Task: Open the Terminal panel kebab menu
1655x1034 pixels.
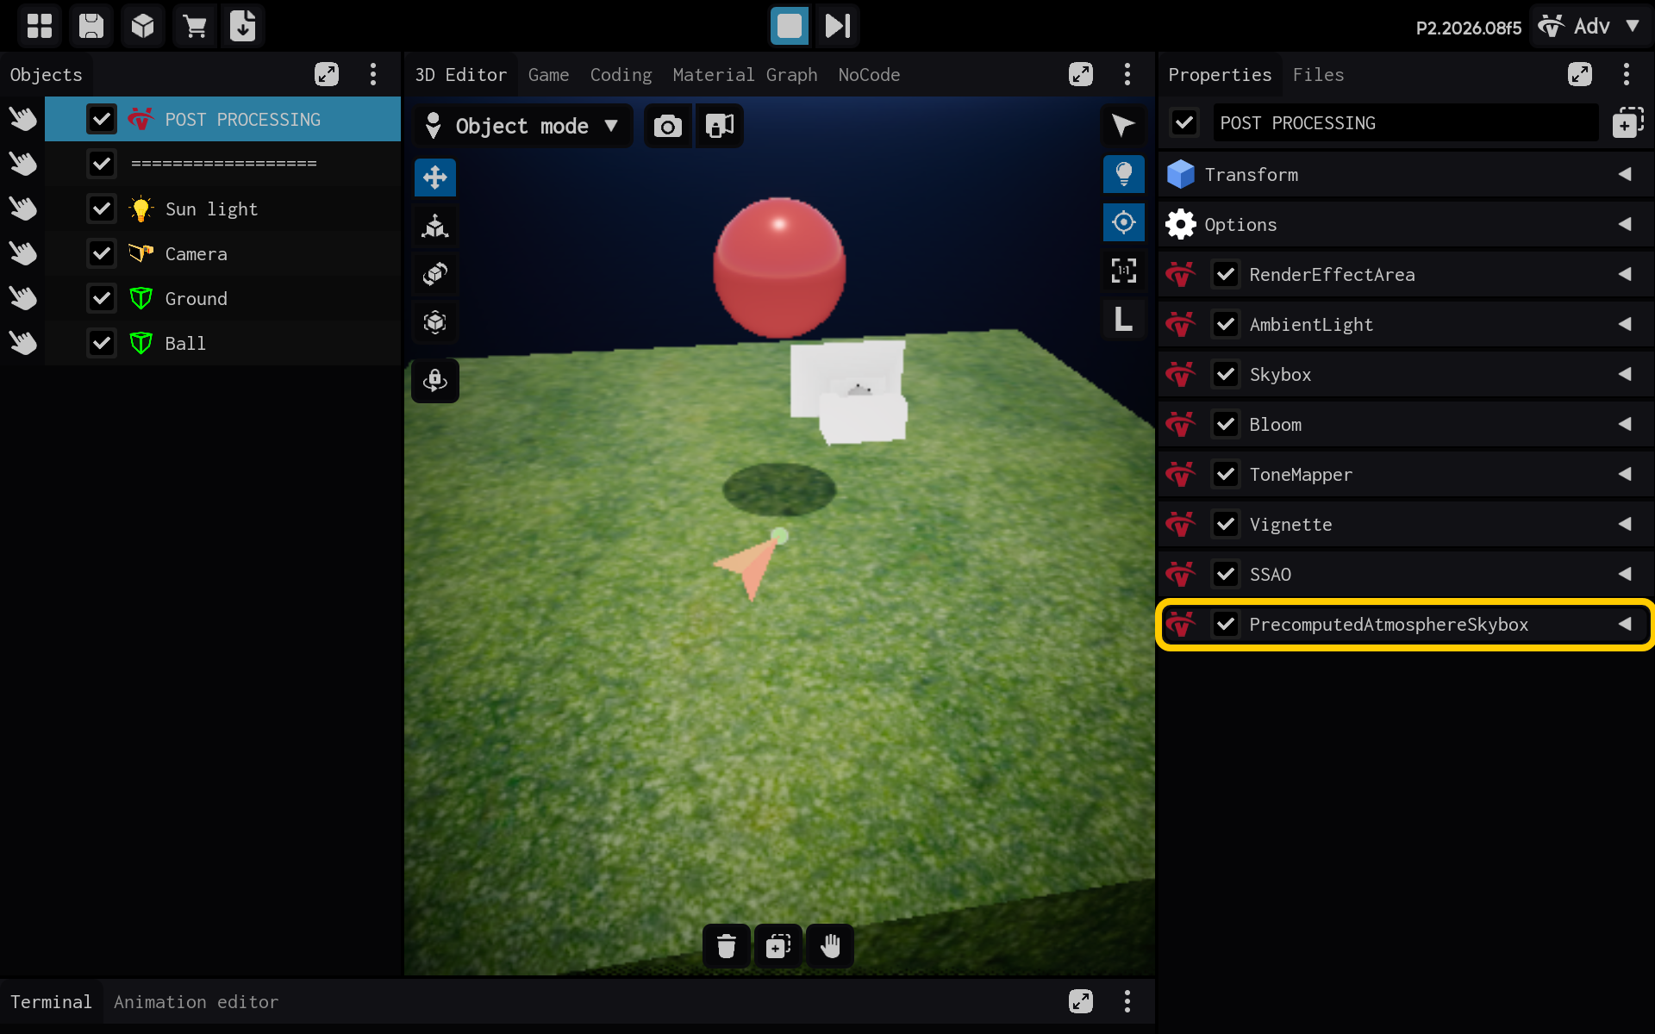Action: [x=1127, y=1001]
